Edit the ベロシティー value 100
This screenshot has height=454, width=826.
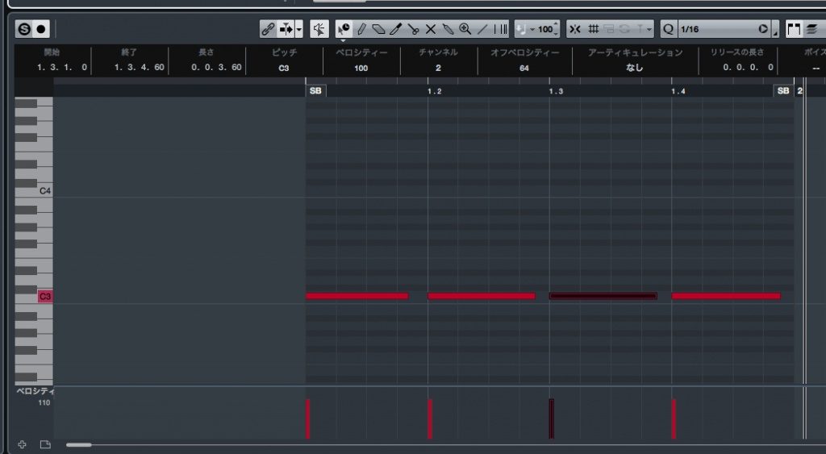(x=361, y=68)
